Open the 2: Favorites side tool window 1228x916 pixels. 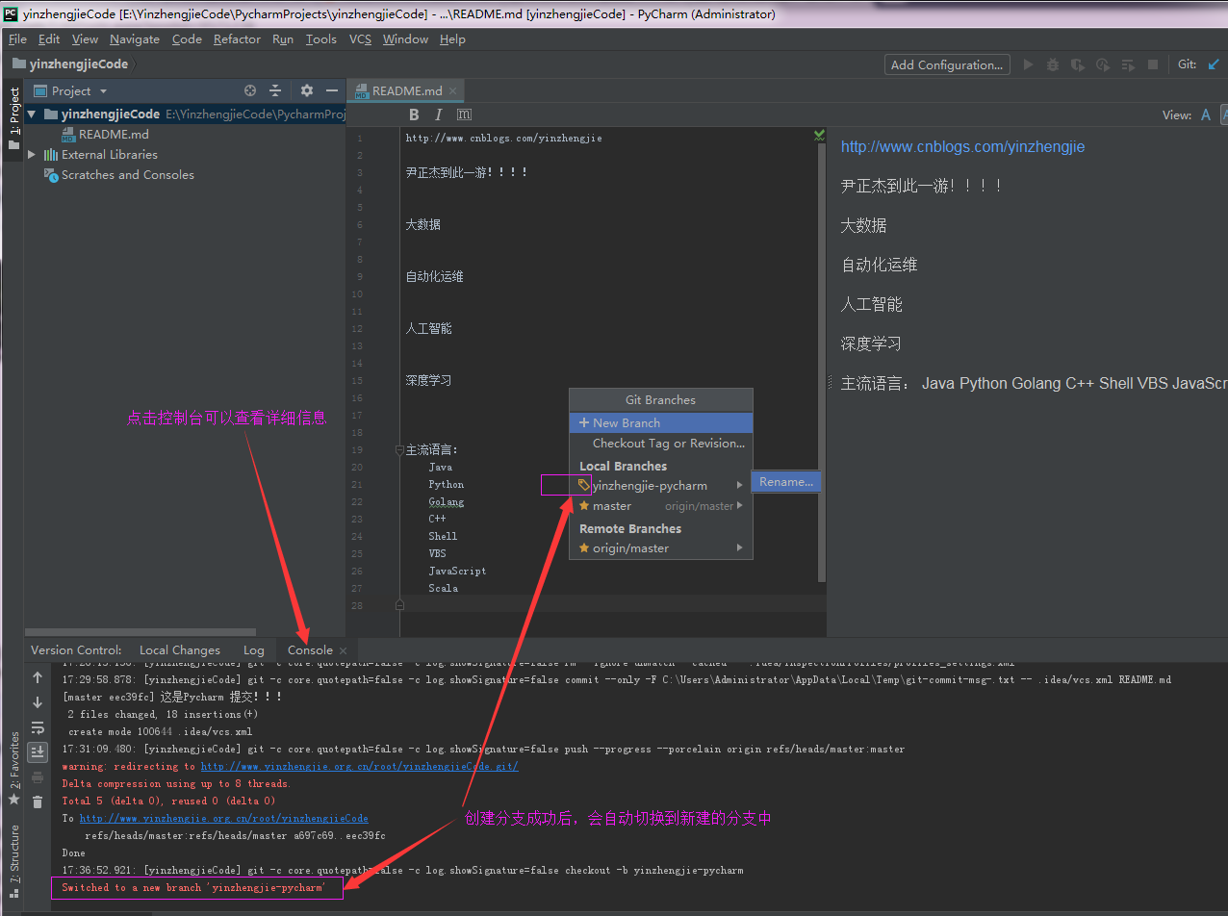pyautogui.click(x=13, y=768)
